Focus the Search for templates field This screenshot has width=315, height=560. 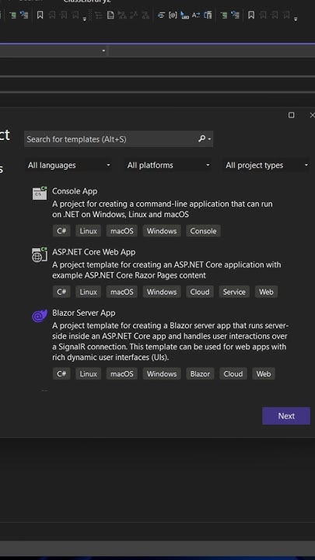coord(118,139)
